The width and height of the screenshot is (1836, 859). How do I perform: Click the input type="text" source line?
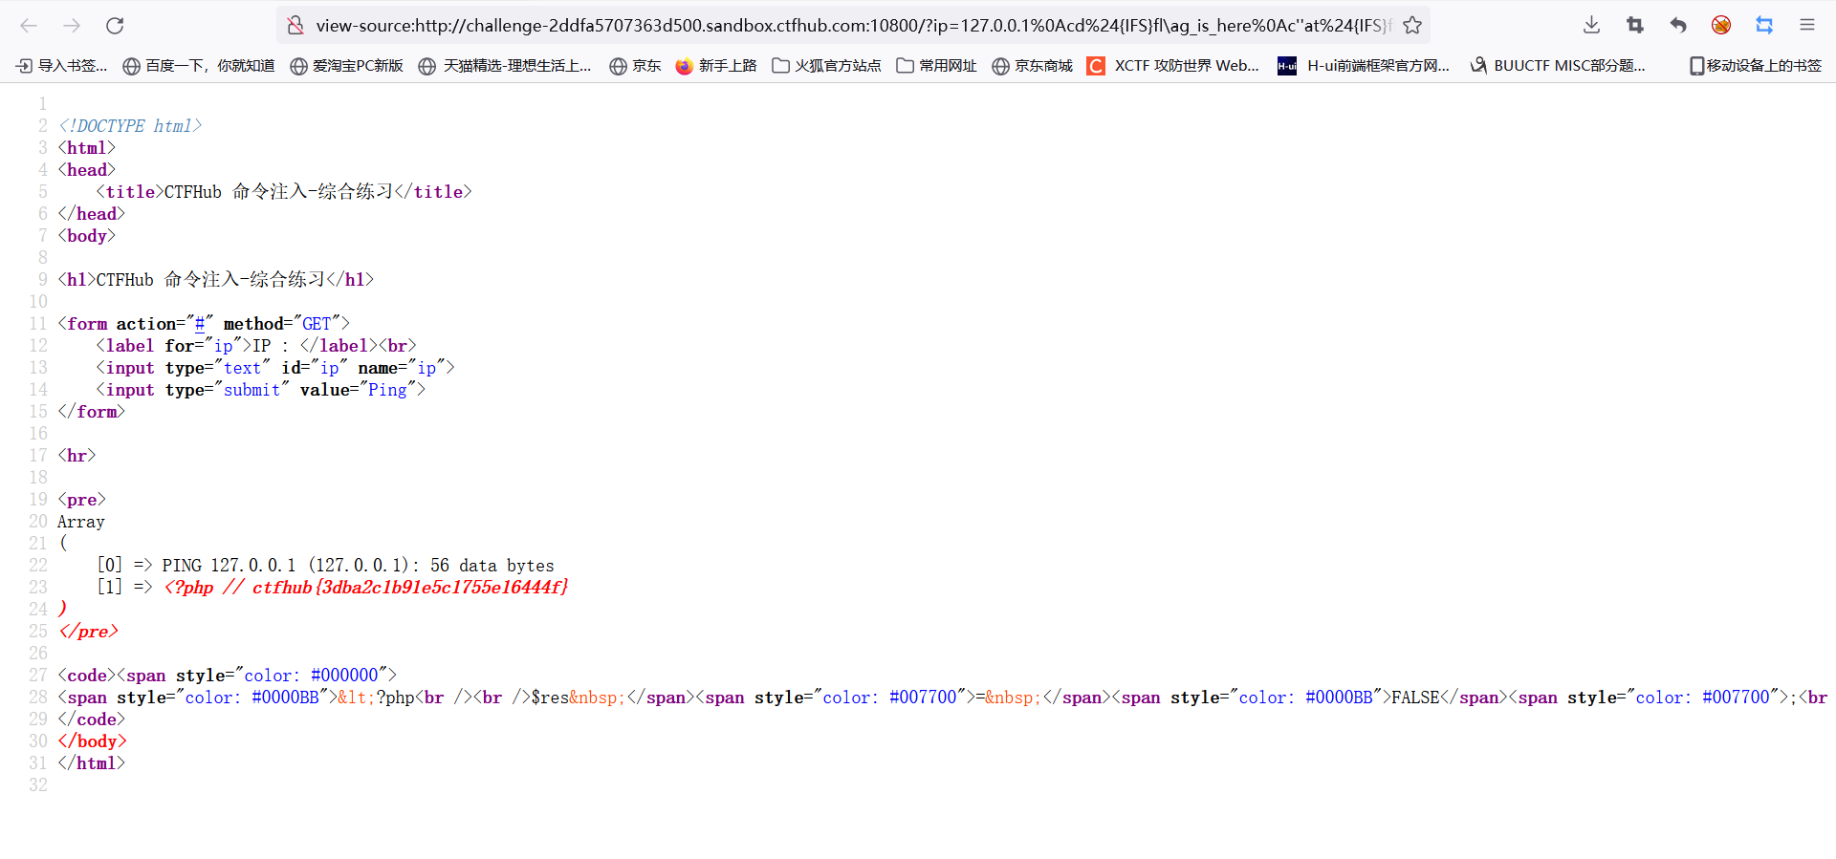(275, 368)
